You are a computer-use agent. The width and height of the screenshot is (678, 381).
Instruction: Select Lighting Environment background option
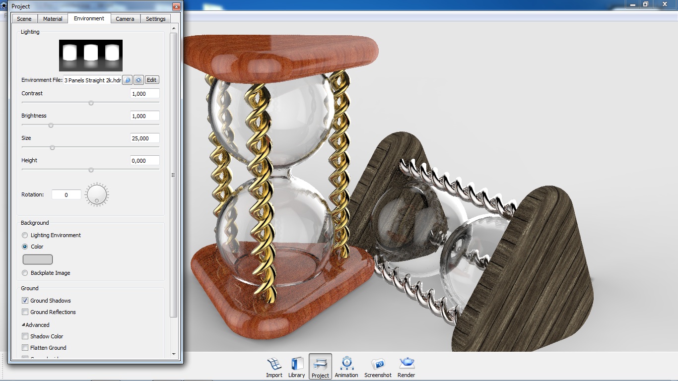click(51, 235)
